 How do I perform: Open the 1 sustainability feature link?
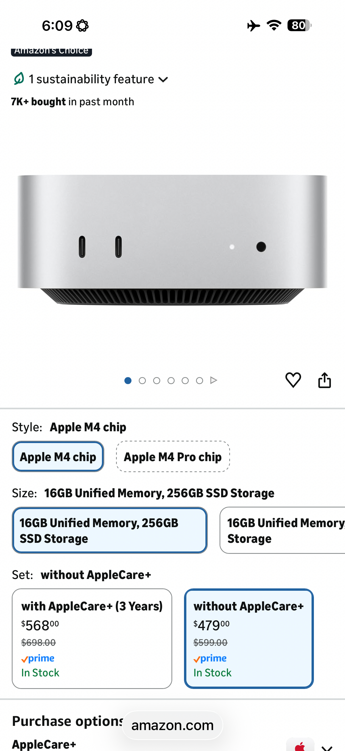pos(91,79)
